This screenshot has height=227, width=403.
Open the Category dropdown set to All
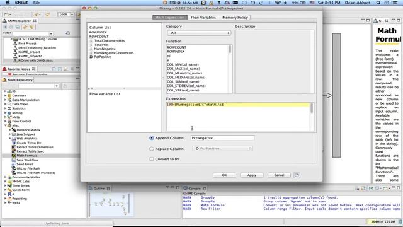pyautogui.click(x=199, y=33)
